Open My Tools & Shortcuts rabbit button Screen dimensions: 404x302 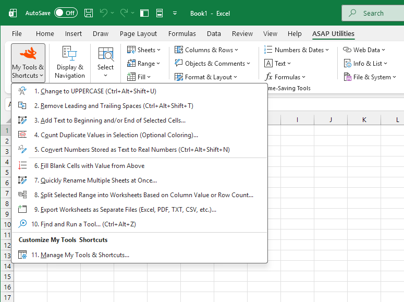tap(28, 63)
